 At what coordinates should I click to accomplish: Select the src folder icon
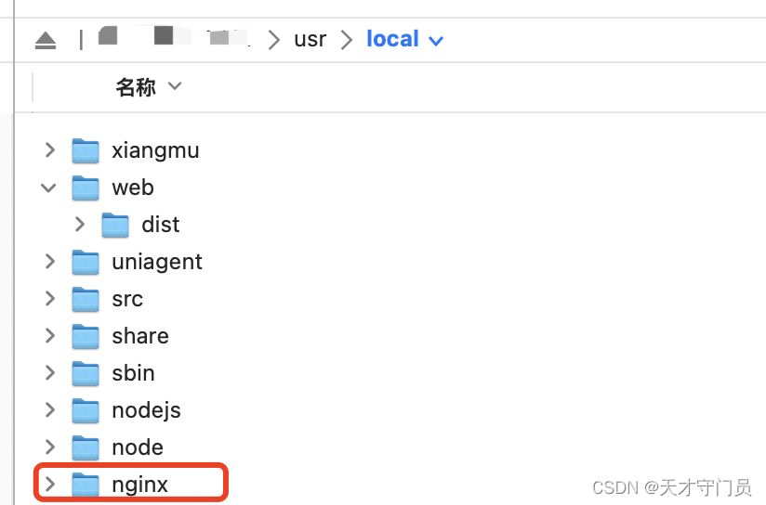point(86,299)
